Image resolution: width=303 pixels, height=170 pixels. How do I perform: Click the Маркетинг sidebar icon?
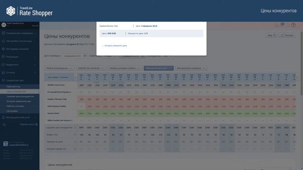(3, 65)
